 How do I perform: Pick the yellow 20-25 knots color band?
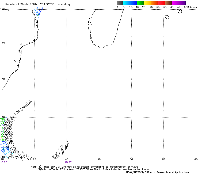(147, 3)
